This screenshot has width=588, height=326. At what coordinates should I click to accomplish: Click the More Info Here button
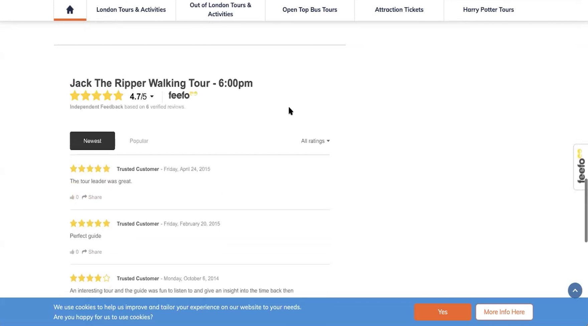[x=504, y=312]
